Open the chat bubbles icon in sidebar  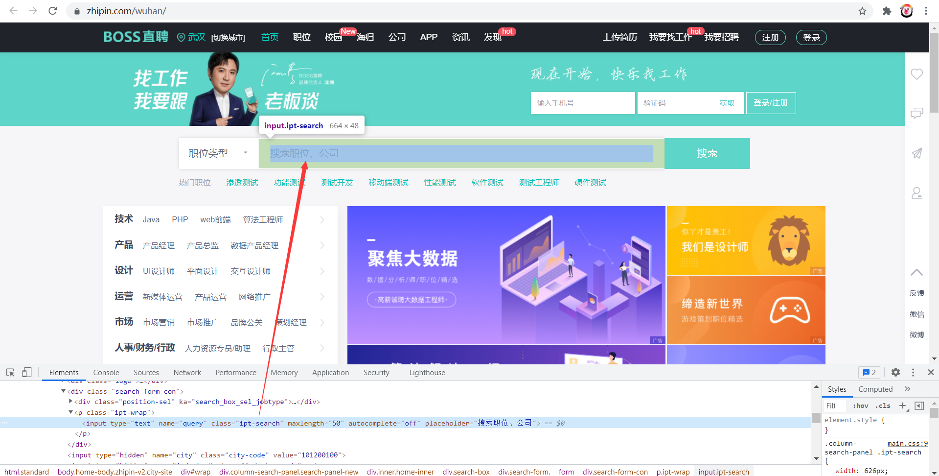(x=916, y=113)
